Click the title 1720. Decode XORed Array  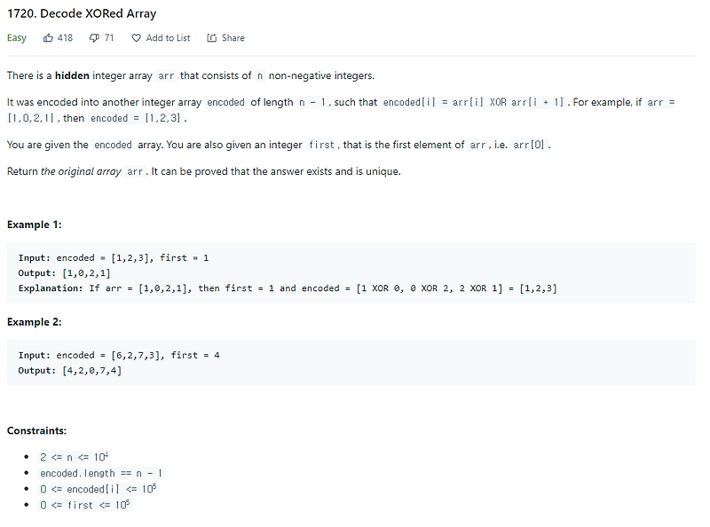click(82, 13)
